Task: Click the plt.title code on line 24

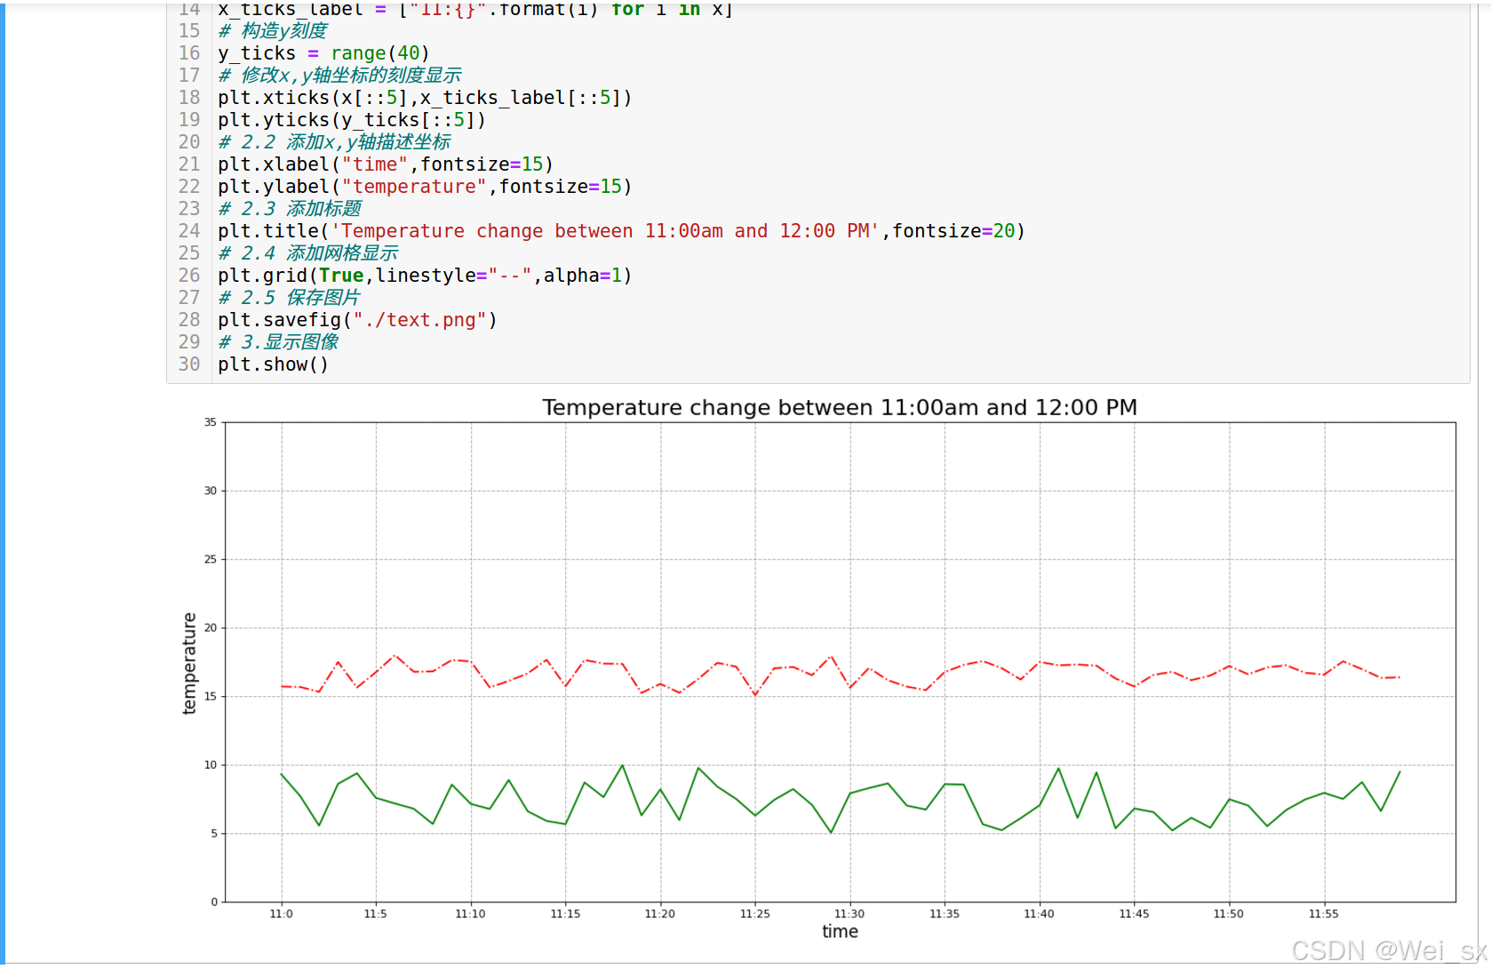Action: (x=621, y=231)
